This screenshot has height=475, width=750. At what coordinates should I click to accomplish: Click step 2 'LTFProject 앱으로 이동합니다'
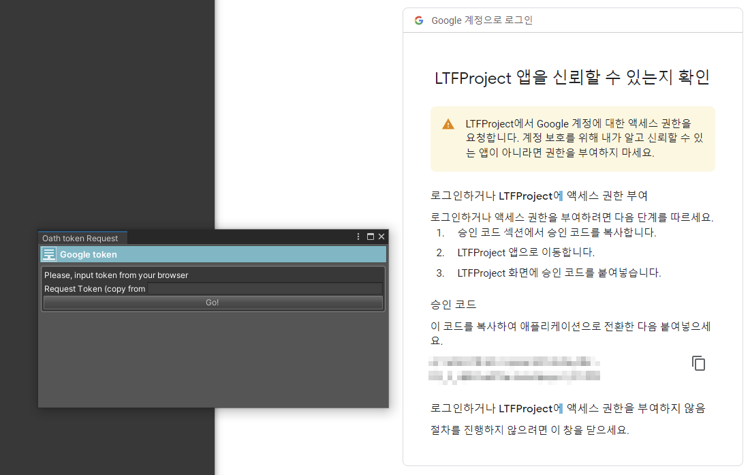526,253
